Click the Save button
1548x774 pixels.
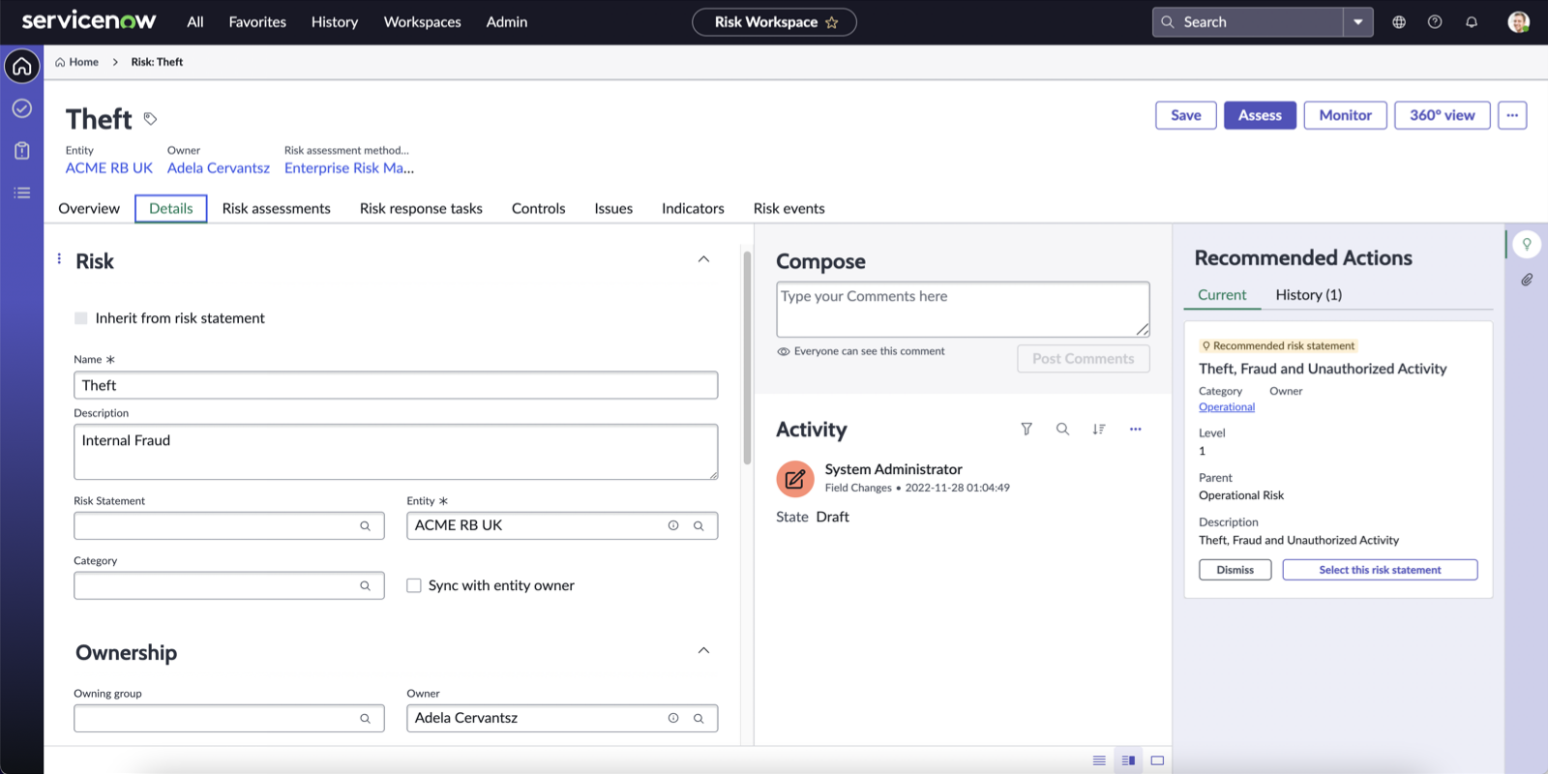tap(1186, 115)
